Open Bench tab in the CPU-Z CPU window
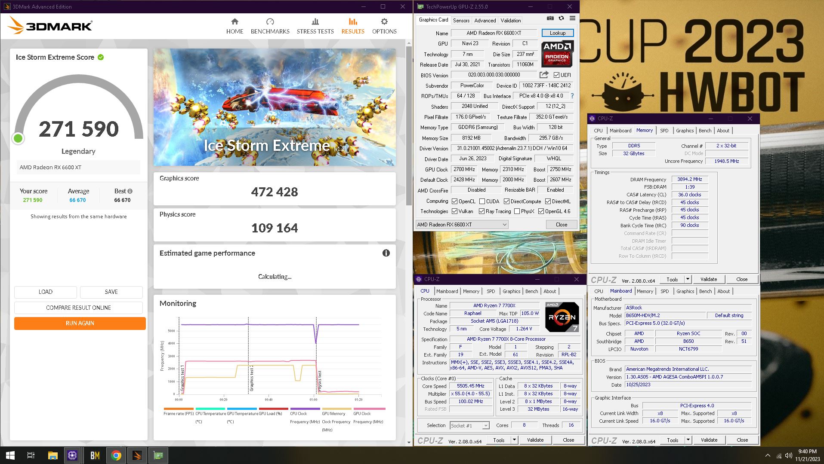The width and height of the screenshot is (824, 464). click(531, 291)
